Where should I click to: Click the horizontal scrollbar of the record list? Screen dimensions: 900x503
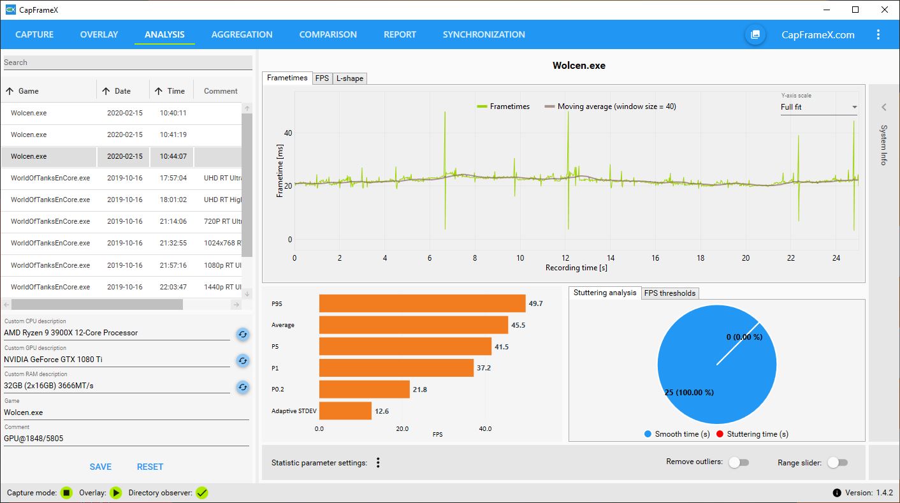[x=97, y=305]
